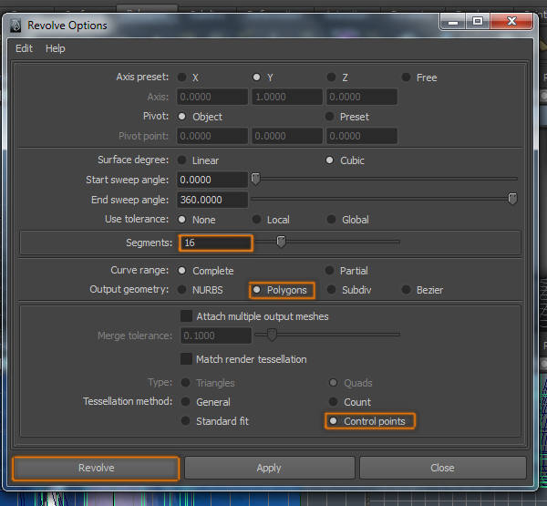Click the Segments slider handle
Screen dimensions: 547x506
[281, 242]
